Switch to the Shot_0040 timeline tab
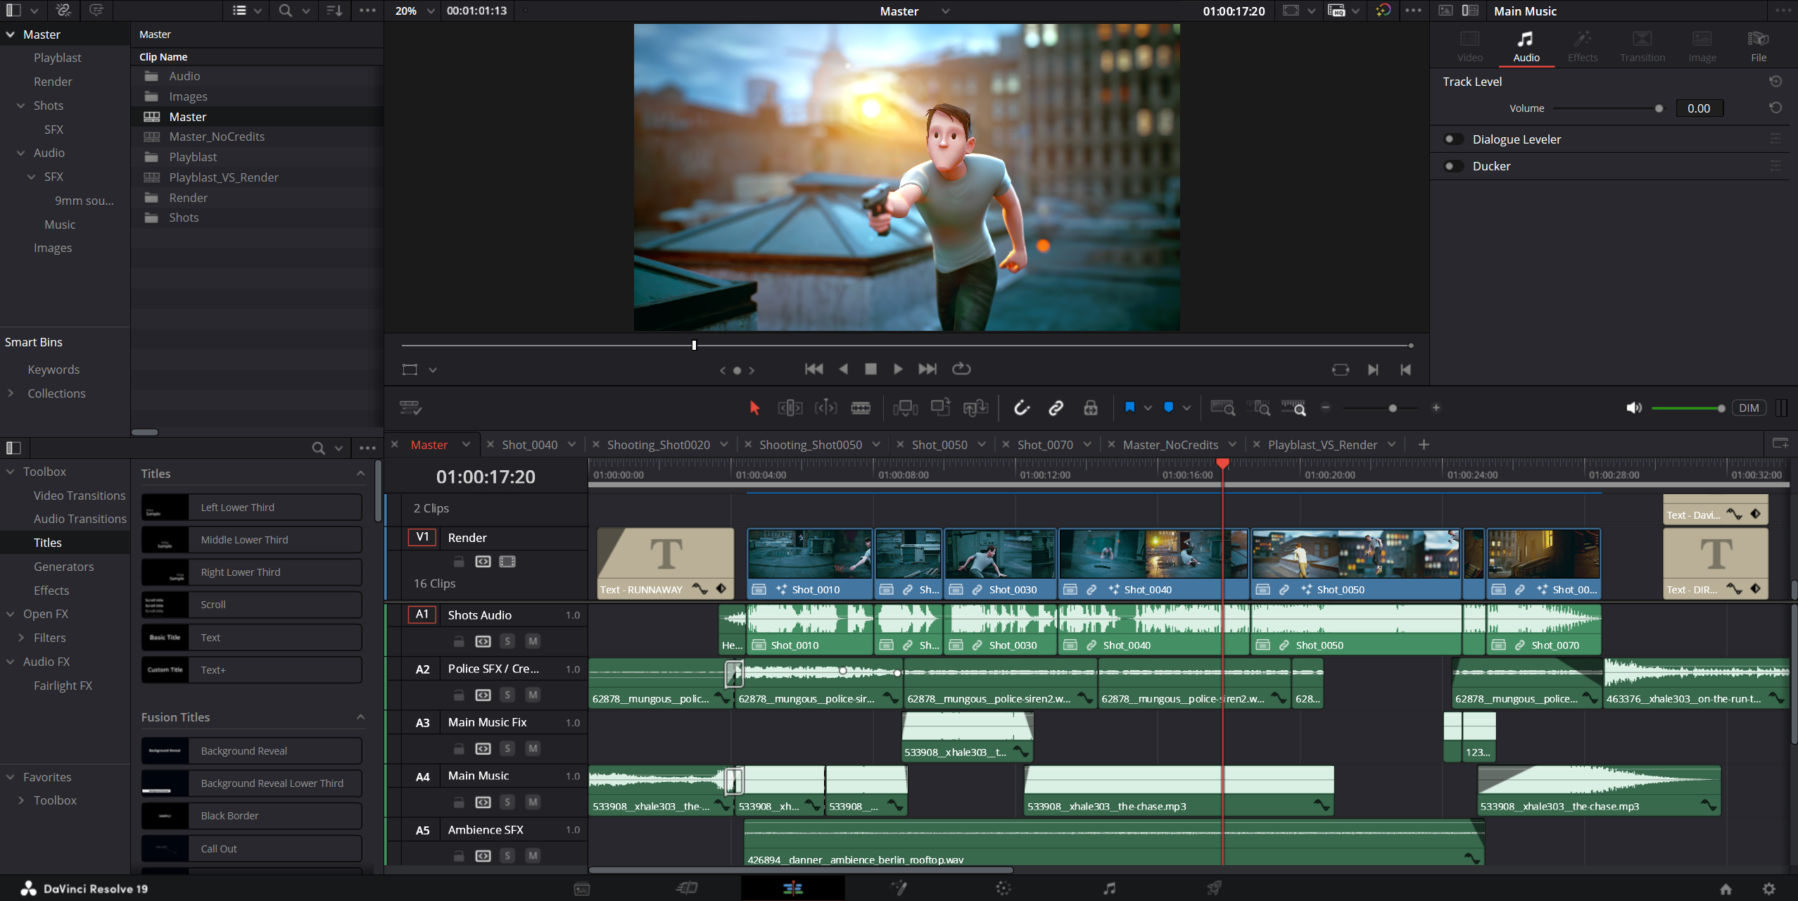Viewport: 1798px width, 901px height. 529,445
